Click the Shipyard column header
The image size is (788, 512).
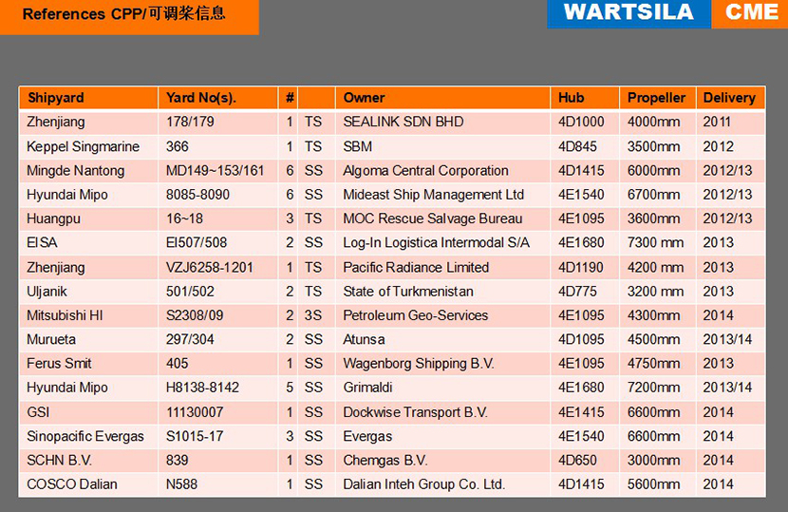click(x=56, y=98)
